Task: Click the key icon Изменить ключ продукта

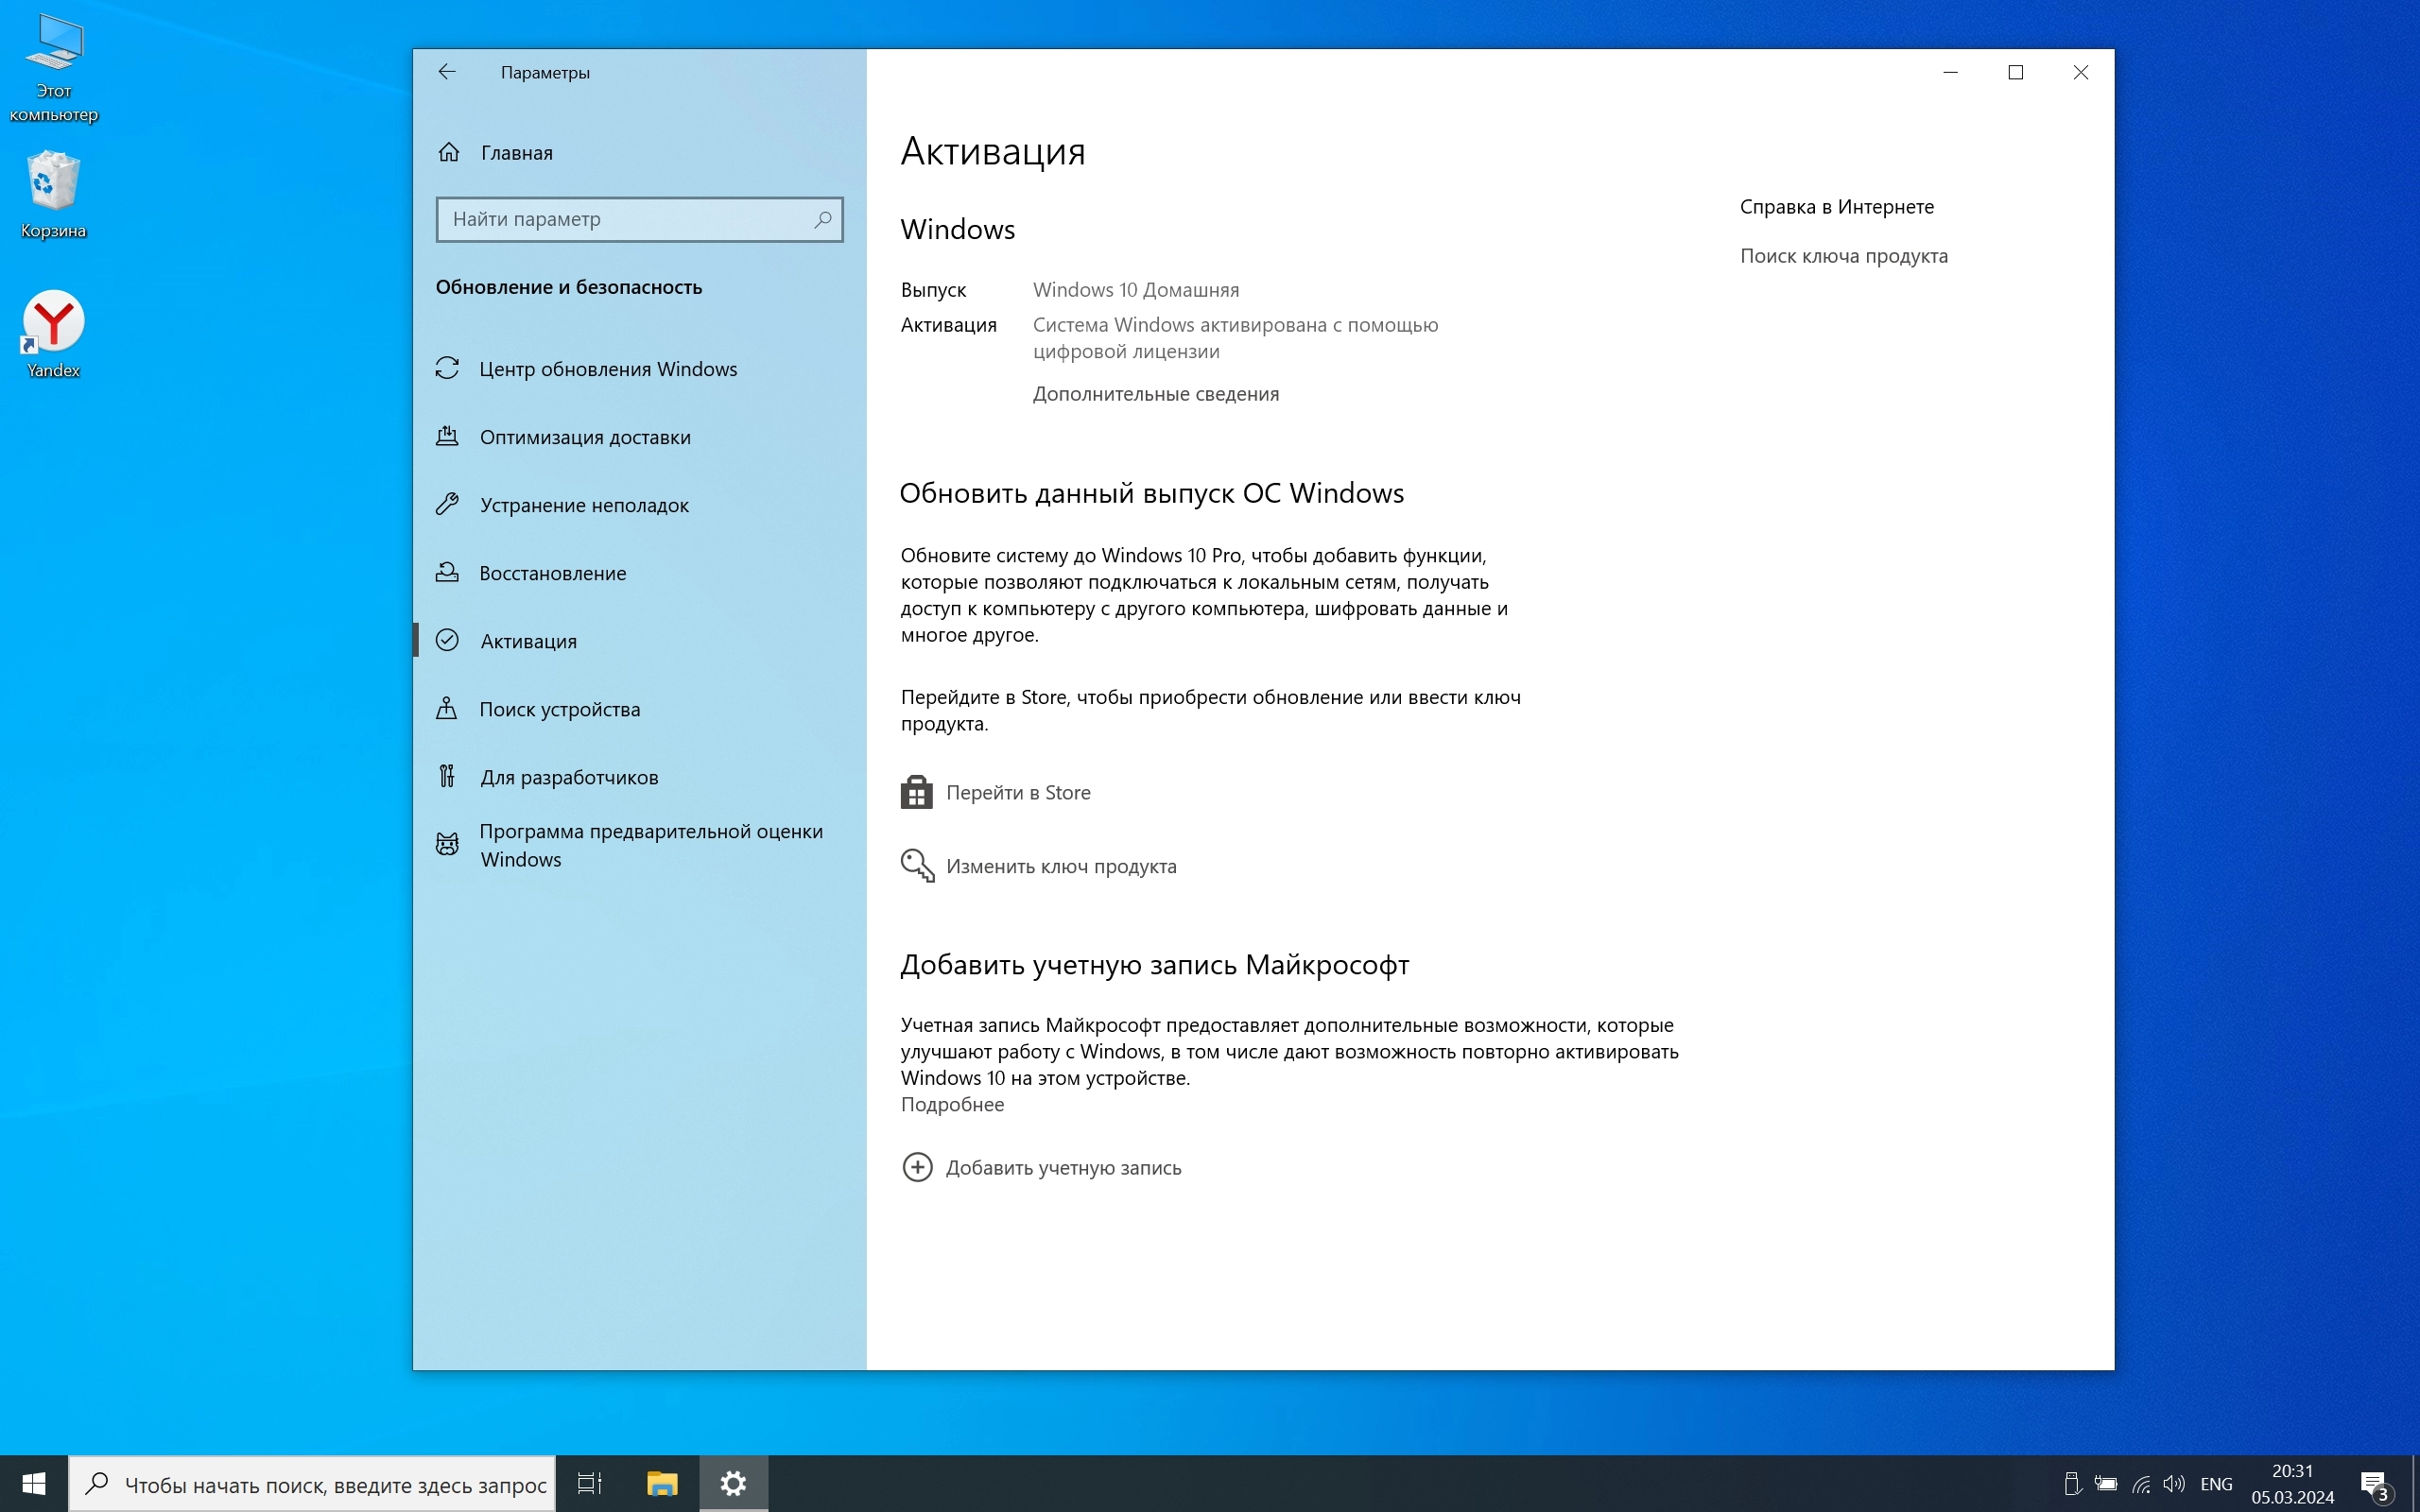Action: coord(917,866)
